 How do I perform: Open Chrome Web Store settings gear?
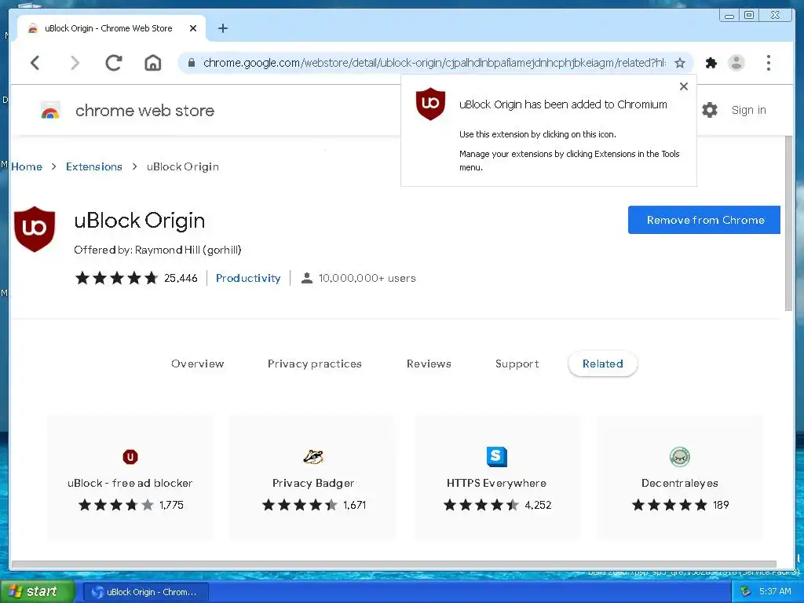(710, 110)
